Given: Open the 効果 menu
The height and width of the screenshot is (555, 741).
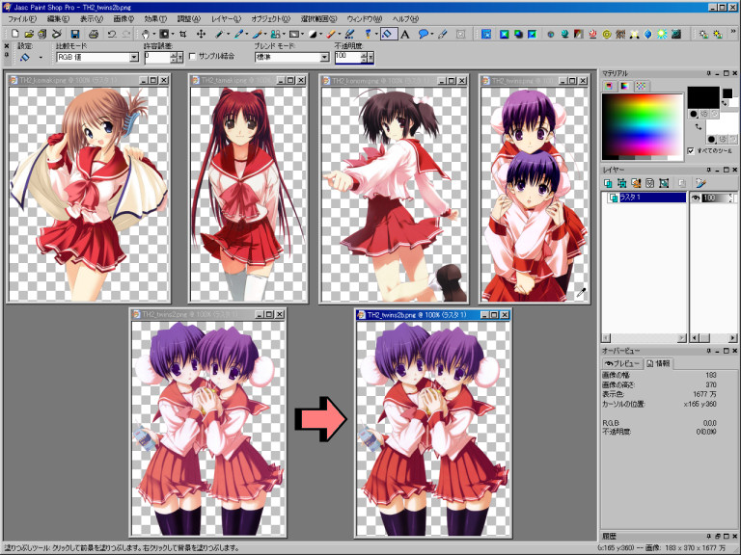Looking at the screenshot, I should coord(155,19).
